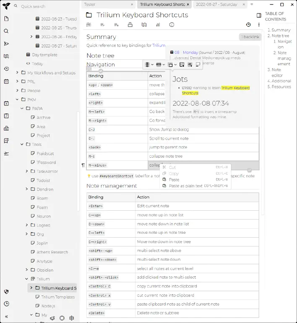Screen dimensions: 297x323
Task: Open the attributes sliders icon in the note ribbon
Action: pos(89,25)
